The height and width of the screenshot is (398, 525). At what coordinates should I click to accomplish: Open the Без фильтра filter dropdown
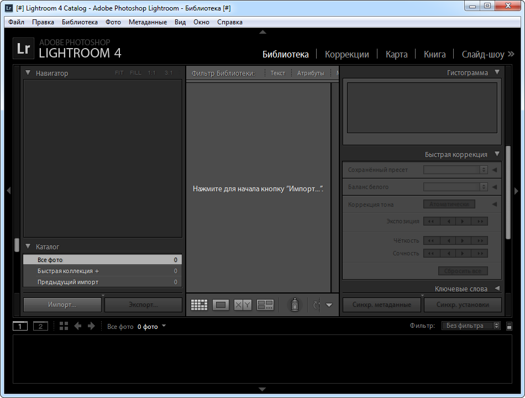(471, 326)
